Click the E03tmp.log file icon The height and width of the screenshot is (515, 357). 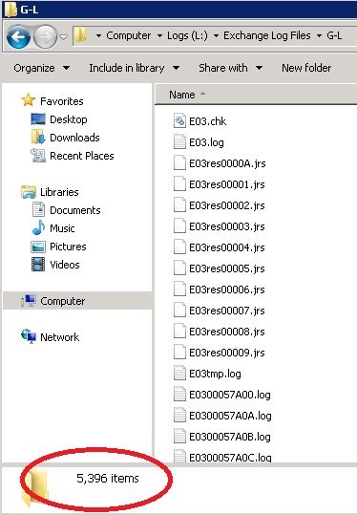tap(179, 373)
